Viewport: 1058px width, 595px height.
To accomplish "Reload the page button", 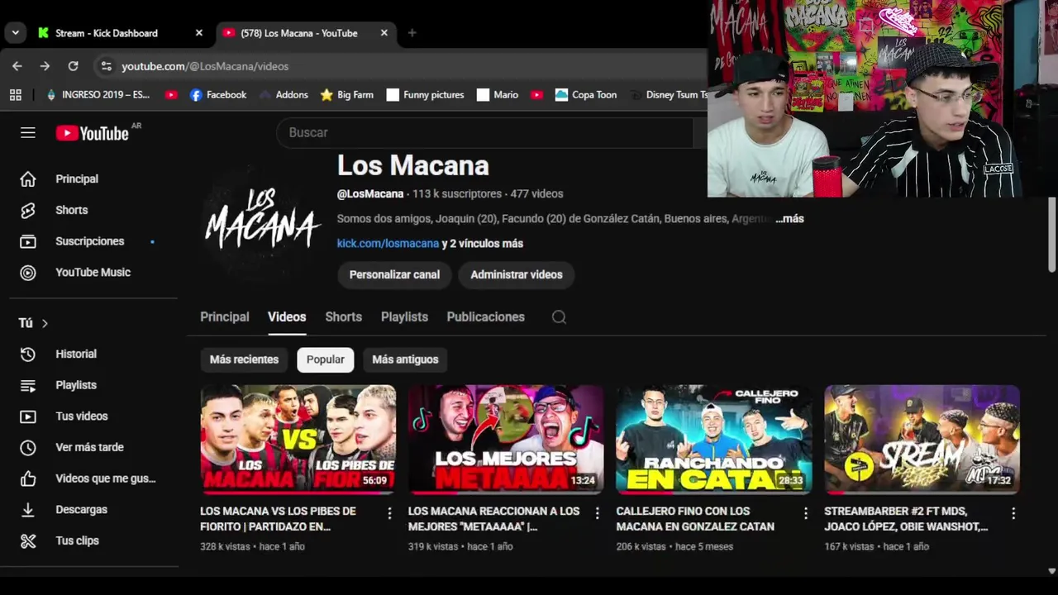I will (73, 66).
